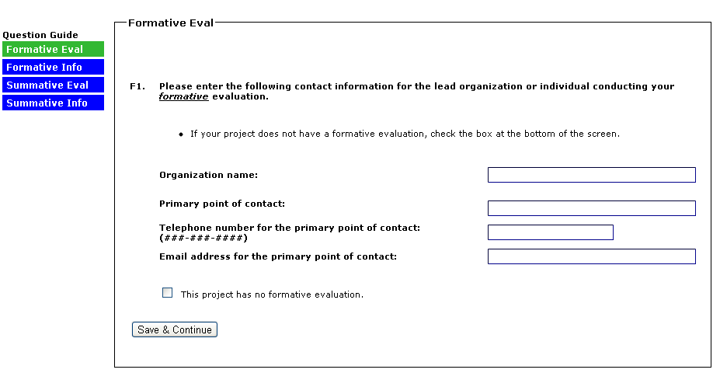
Task: Focus the Primary point of contact field
Action: pyautogui.click(x=591, y=208)
